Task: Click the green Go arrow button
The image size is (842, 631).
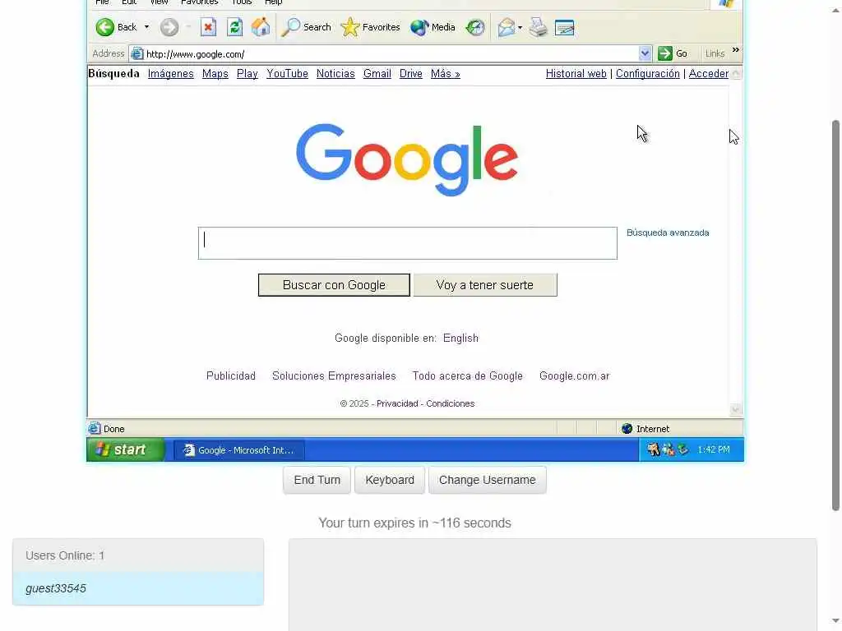Action: [x=664, y=53]
